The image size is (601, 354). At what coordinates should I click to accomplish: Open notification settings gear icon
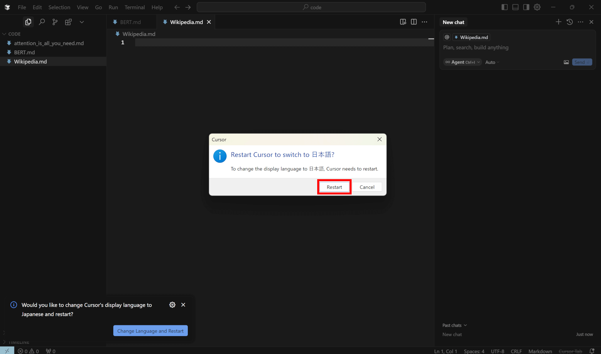(x=172, y=305)
